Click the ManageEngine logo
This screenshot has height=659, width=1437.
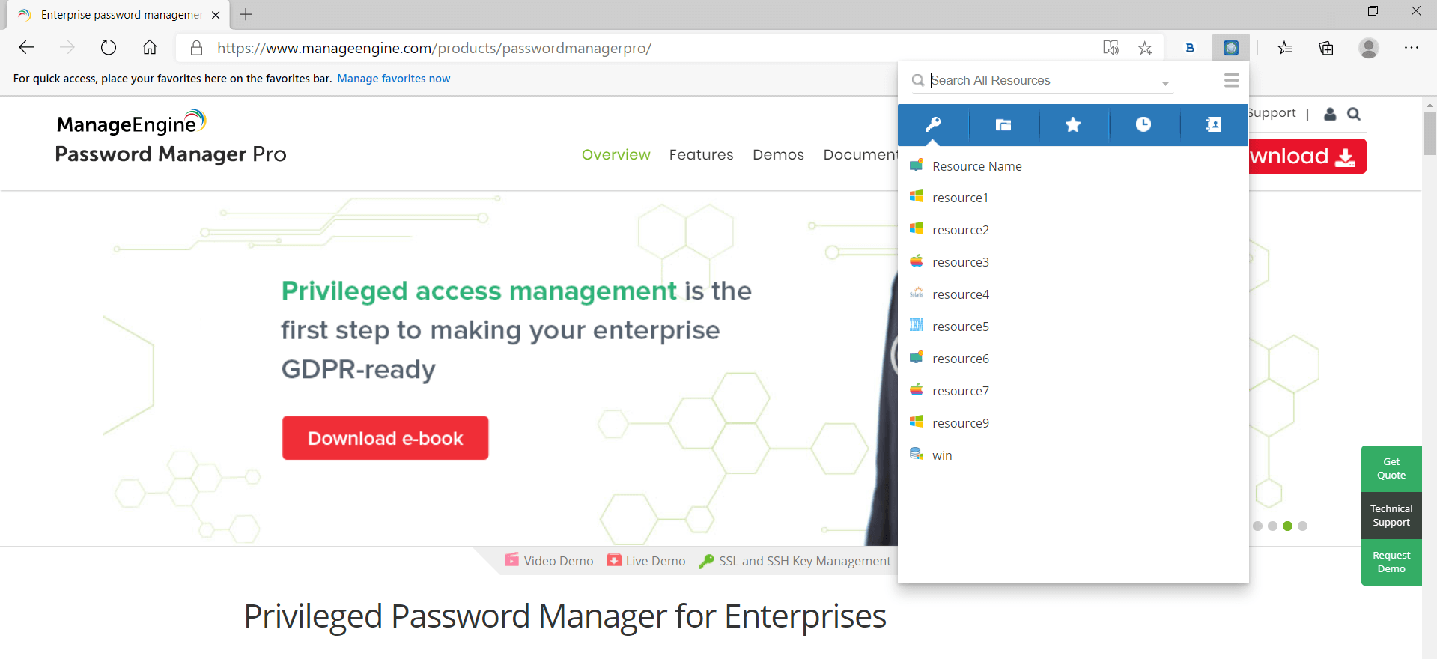[x=131, y=123]
